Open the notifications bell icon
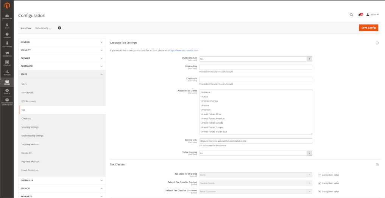385x198 pixels. pyautogui.click(x=360, y=15)
